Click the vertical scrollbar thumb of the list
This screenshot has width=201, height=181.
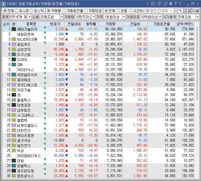pyautogui.click(x=197, y=63)
